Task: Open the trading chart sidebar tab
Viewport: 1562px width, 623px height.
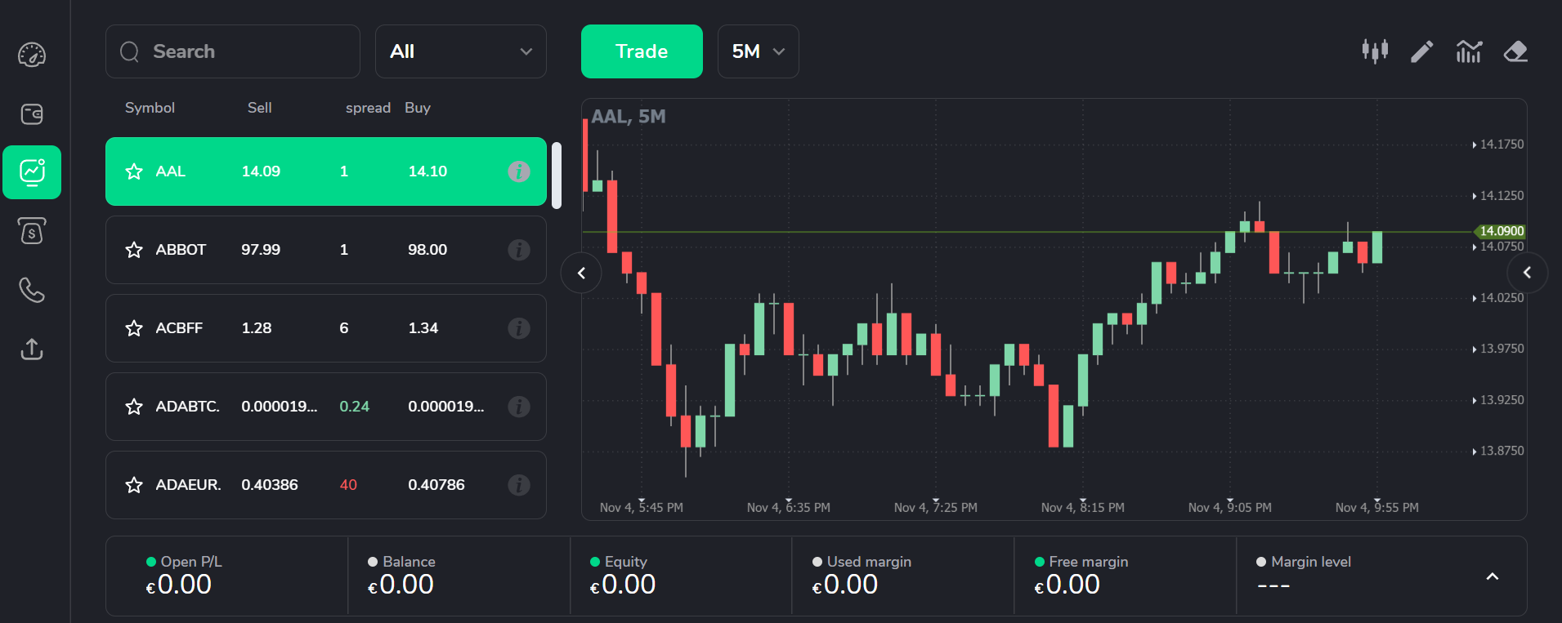Action: (32, 172)
